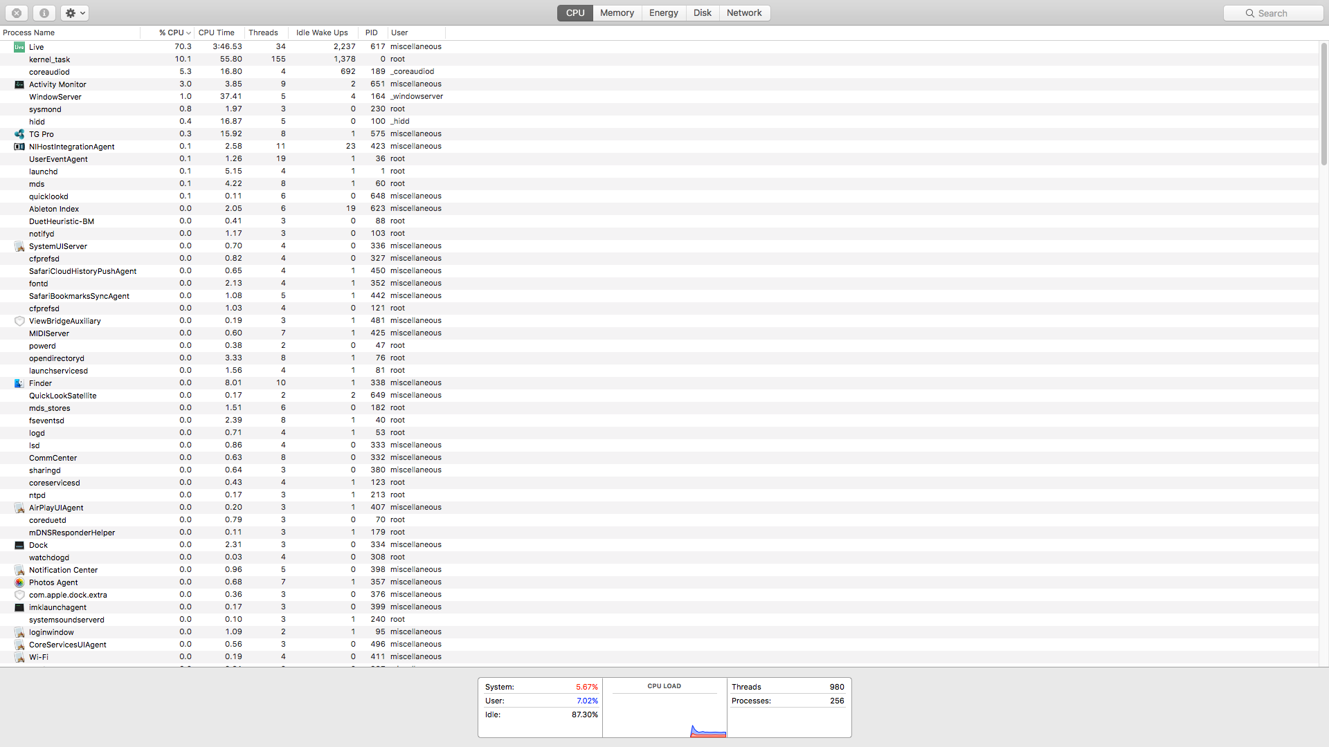
Task: Click the Notification Center process icon
Action: point(19,570)
